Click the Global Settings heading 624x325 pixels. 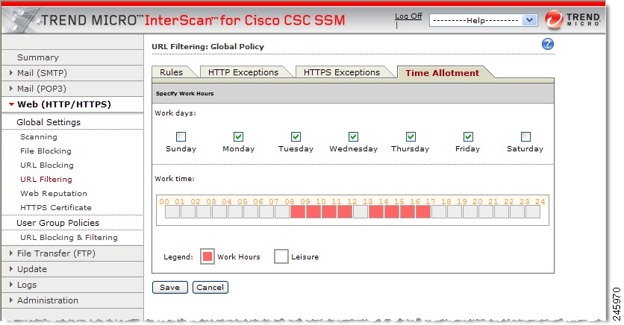pyautogui.click(x=49, y=122)
